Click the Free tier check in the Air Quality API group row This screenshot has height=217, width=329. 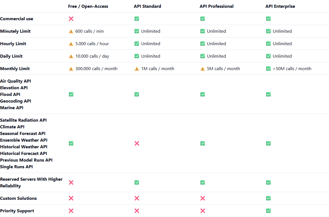[x=71, y=95]
